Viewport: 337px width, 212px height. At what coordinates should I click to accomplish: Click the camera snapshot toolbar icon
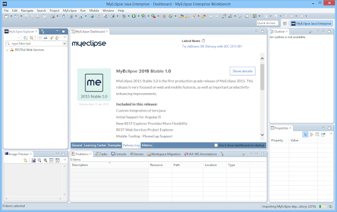tap(113, 16)
